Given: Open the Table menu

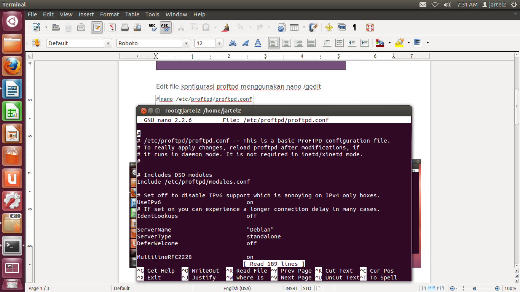Looking at the screenshot, I should tap(132, 14).
